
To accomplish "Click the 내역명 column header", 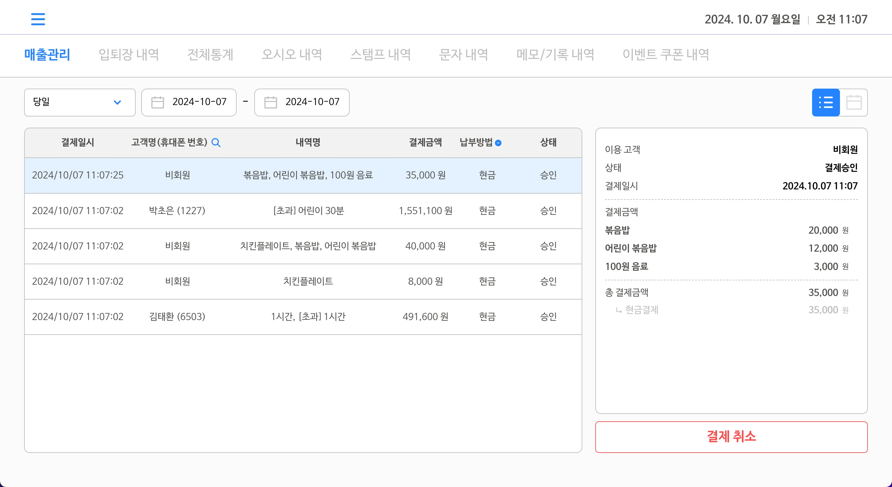I will pos(308,143).
